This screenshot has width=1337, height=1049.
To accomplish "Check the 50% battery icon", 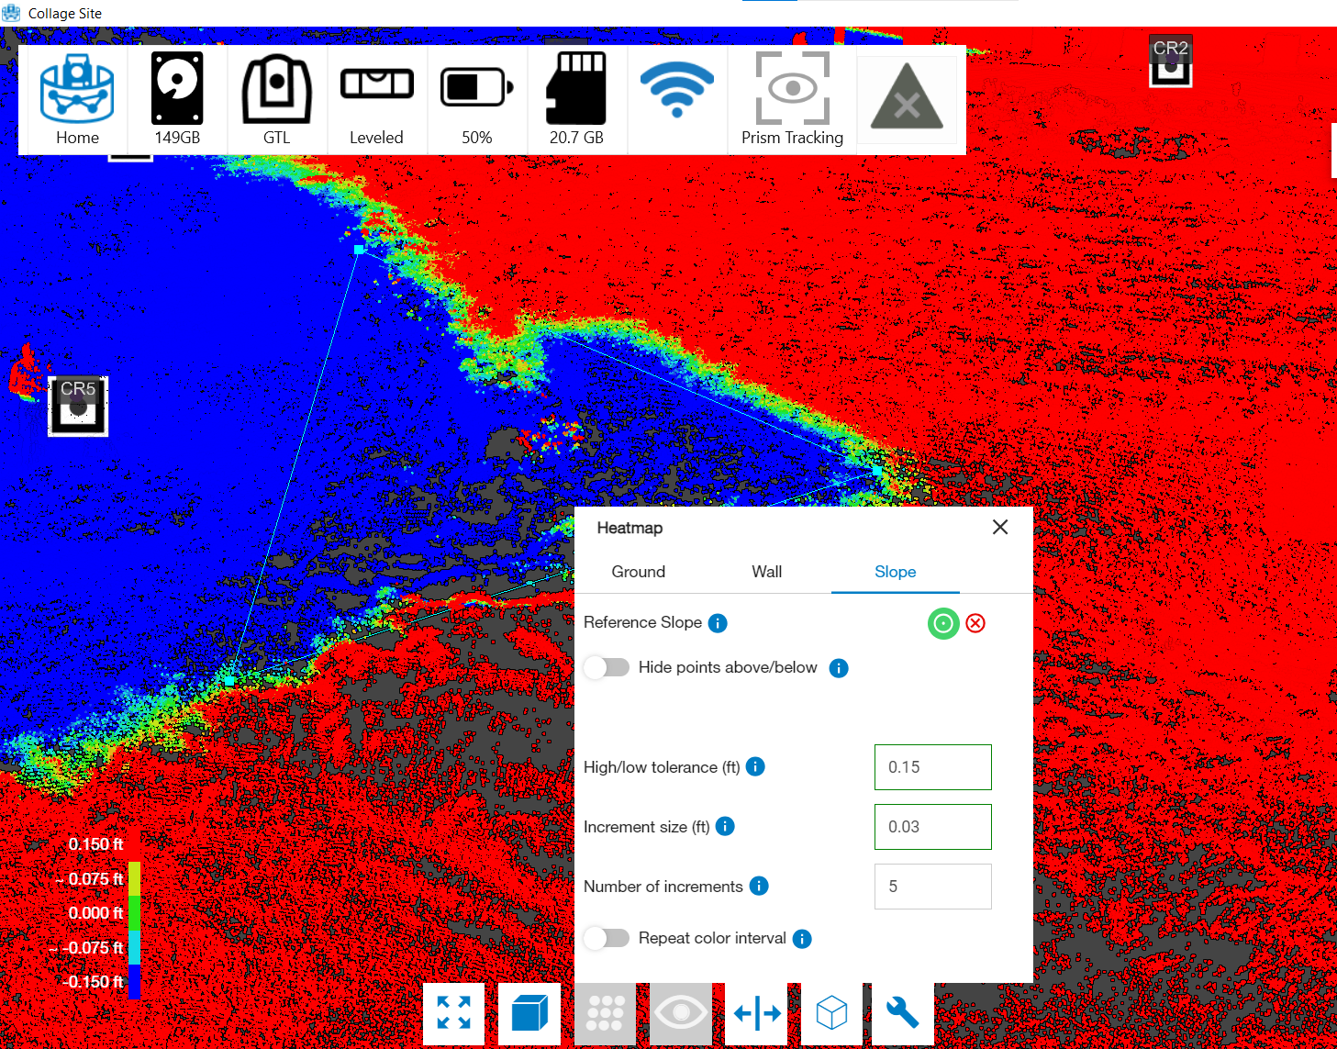I will point(476,99).
